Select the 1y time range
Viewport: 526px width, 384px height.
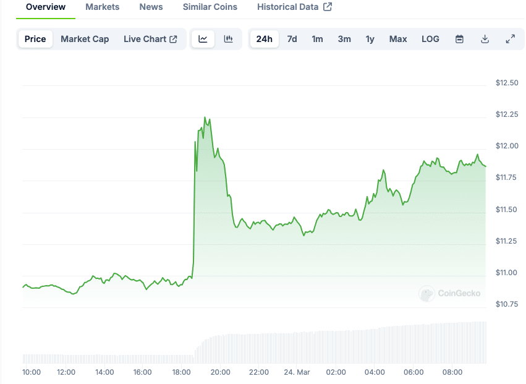[x=370, y=39]
